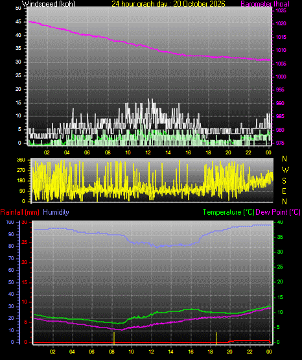The height and width of the screenshot is (360, 302).
Task: Click the magenta "Dew Point (°C)" legend label
Action: (278, 212)
